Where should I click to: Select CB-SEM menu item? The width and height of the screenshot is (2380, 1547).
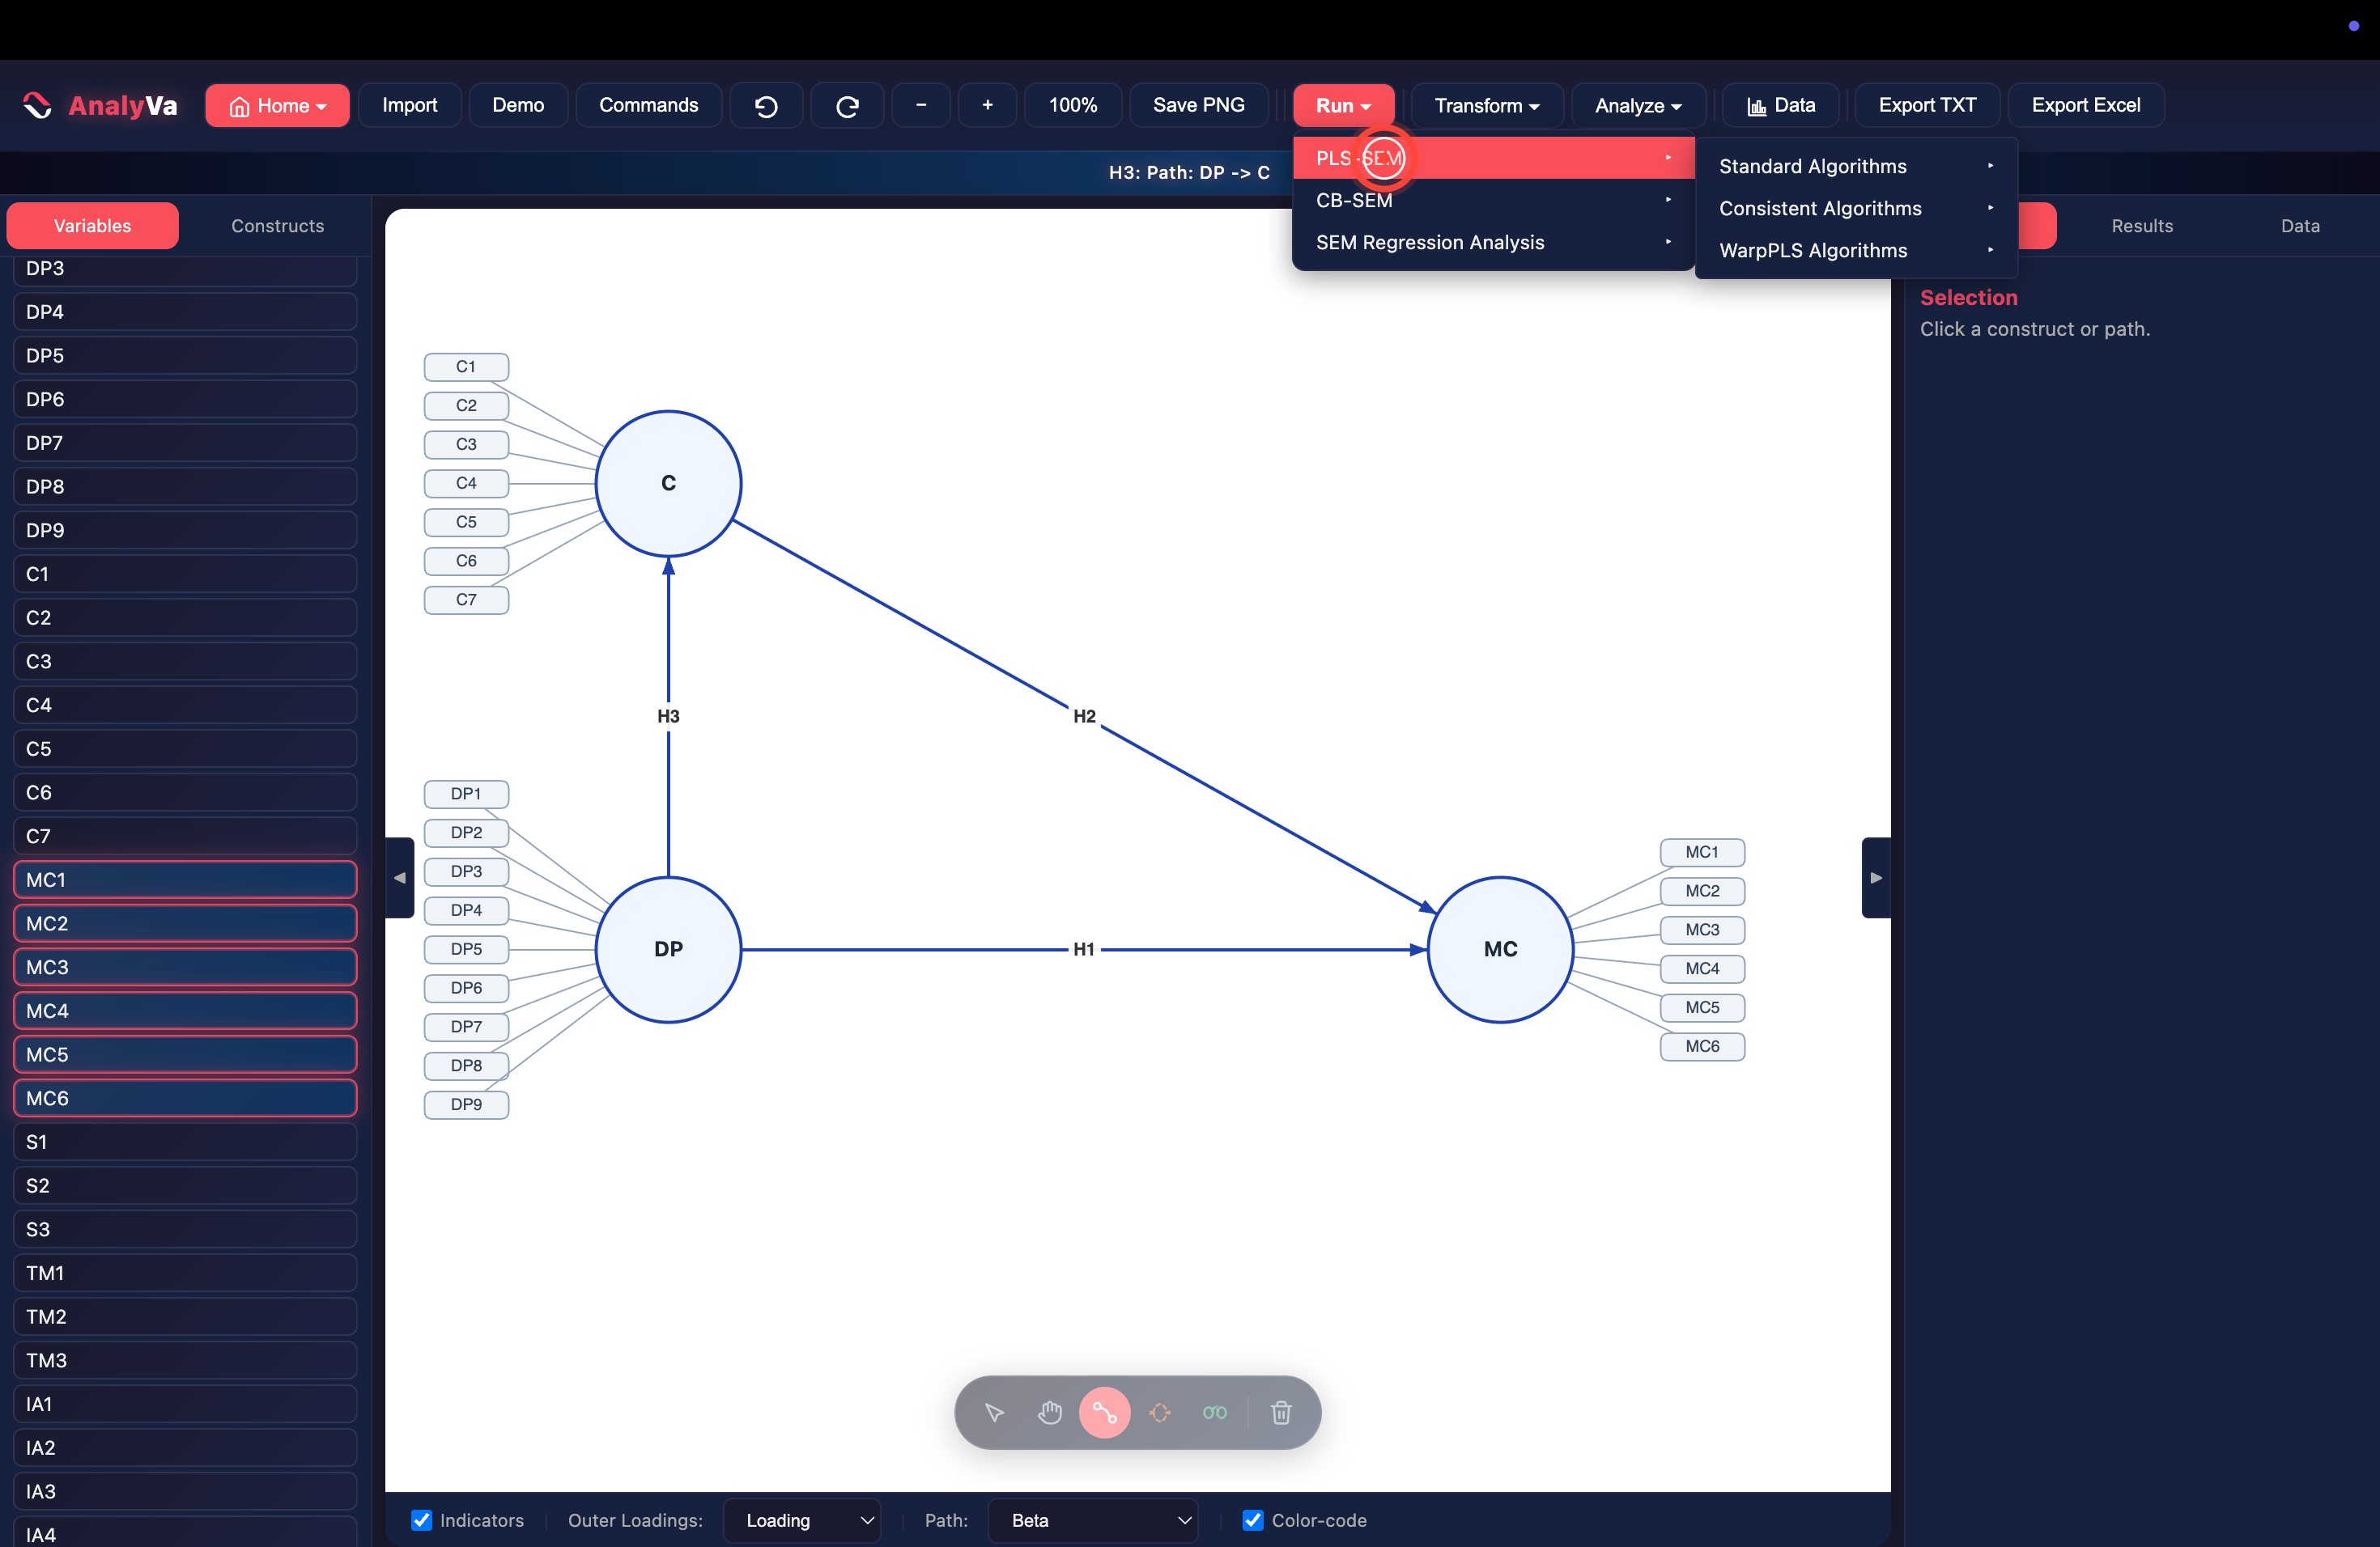point(1494,200)
